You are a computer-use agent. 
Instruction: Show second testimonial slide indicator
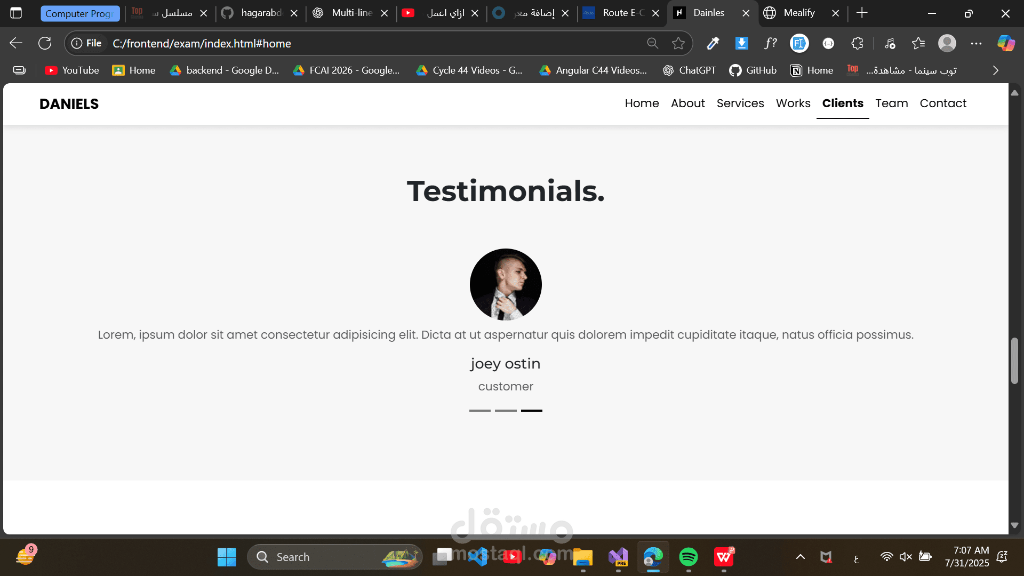tap(506, 411)
